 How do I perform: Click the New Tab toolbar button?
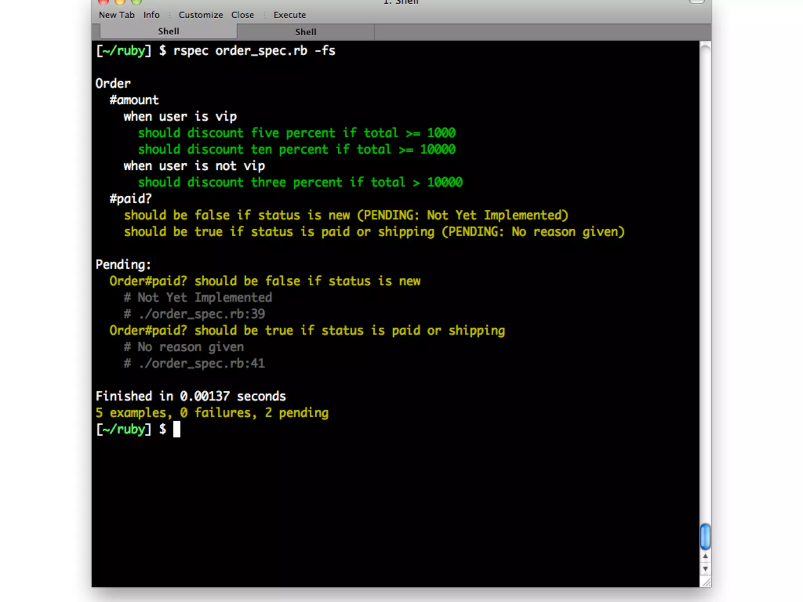(116, 15)
